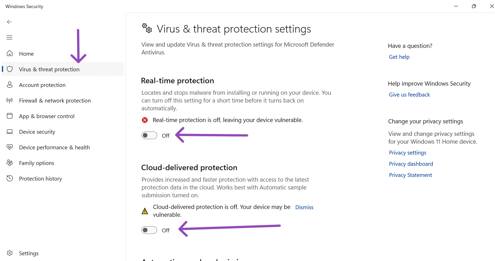
Task: Dismiss the Cloud-delivered protection warning
Action: pyautogui.click(x=304, y=207)
